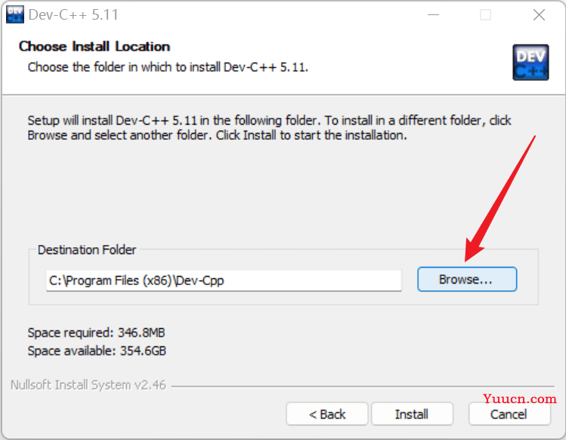Minimize the Dev-C++ 5.11 setup window

[433, 15]
